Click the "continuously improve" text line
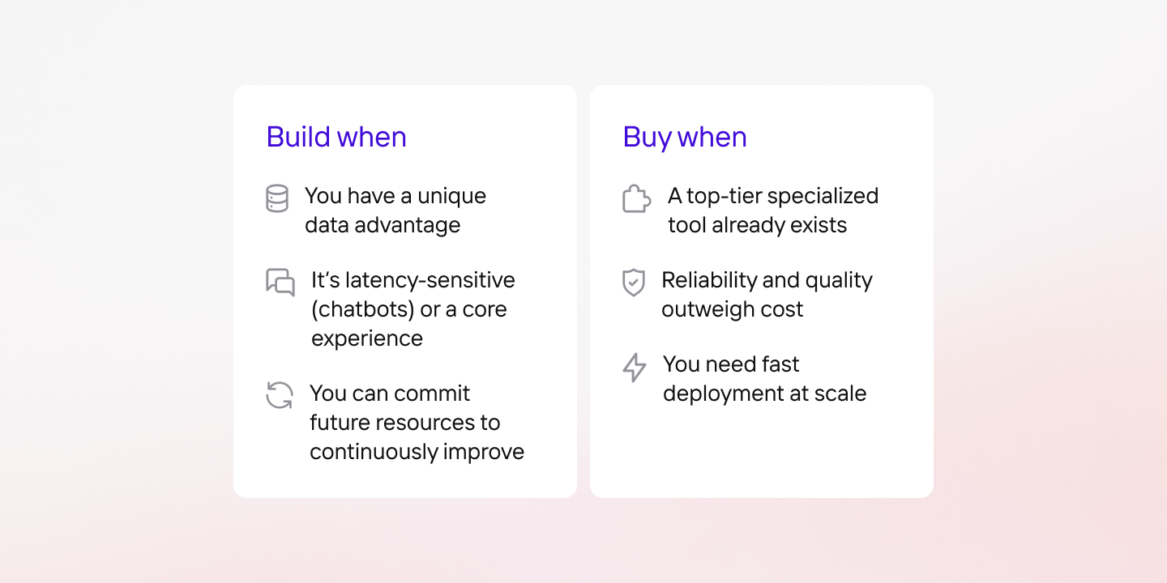 417,452
